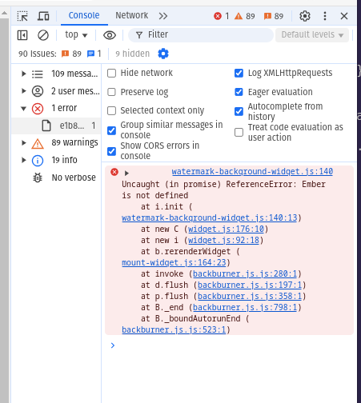
Task: Open widget.js:176:10 link
Action: point(226,229)
